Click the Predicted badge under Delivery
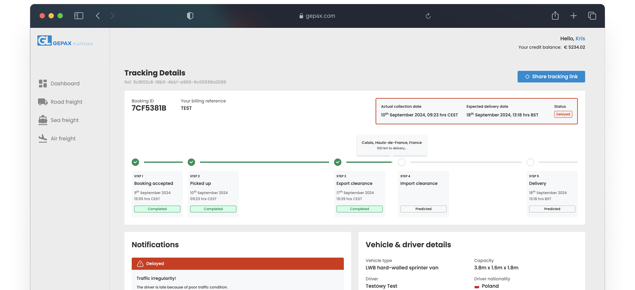Screen dimensions: 635x290 pyautogui.click(x=552, y=209)
